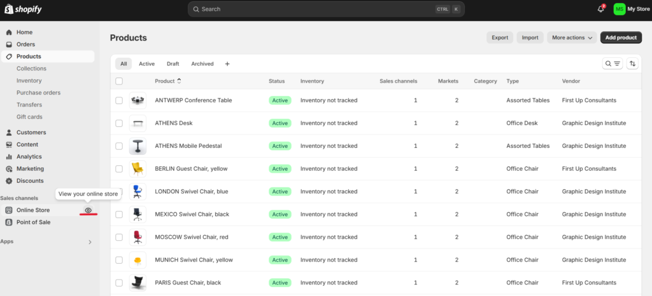652x296 pixels.
Task: Click in the top Search field
Action: pyautogui.click(x=326, y=9)
